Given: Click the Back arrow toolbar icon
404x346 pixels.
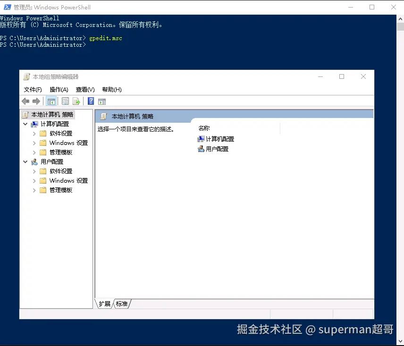Looking at the screenshot, I should [25, 101].
